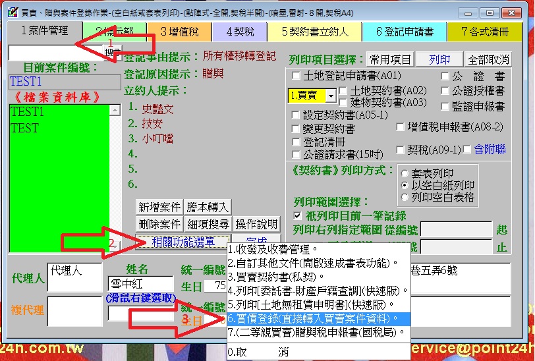The image size is (535, 361).
Task: Click the 新增案件 button
Action: [159, 207]
